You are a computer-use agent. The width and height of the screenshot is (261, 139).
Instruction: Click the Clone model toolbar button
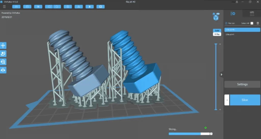coord(68,7)
